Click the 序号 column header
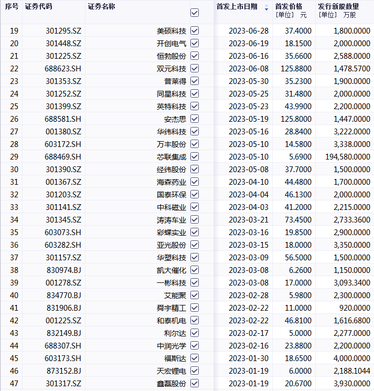Image resolution: width=374 pixels, height=391 pixels. [12, 7]
